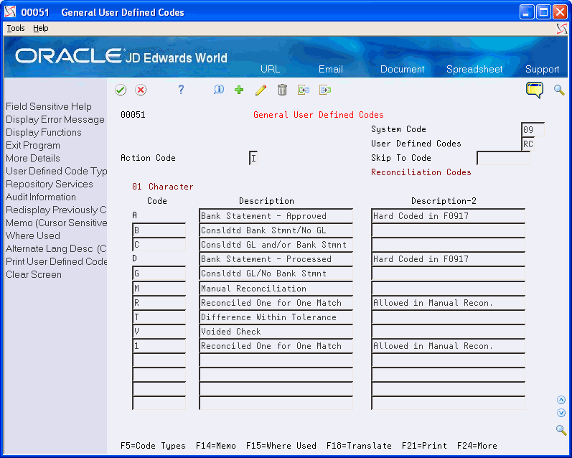Select Print User Defined Codes option

(x=56, y=261)
